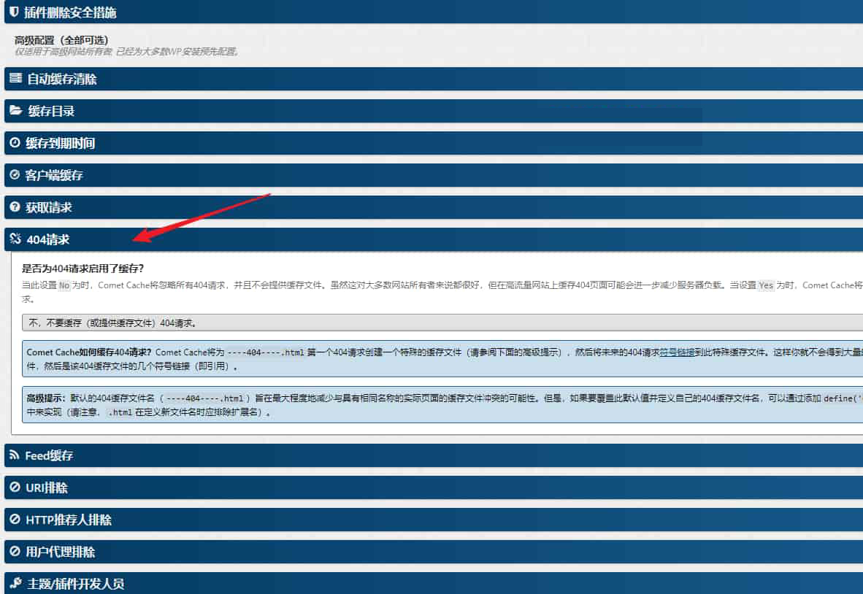Click the 高级提示: label in the tip box
863x594 pixels.
coord(46,398)
